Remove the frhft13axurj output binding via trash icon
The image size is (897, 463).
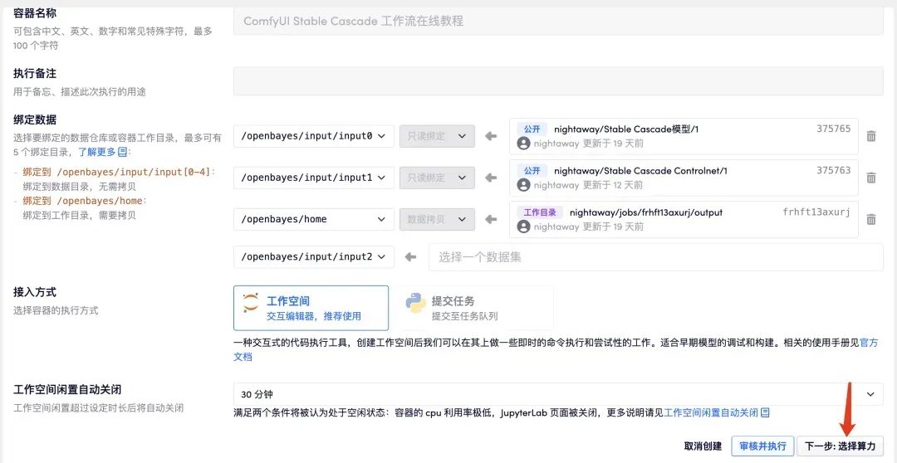[x=870, y=219]
